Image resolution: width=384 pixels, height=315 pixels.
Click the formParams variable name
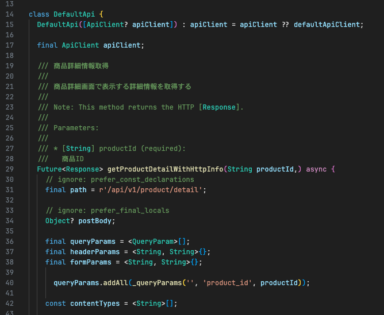91,262
